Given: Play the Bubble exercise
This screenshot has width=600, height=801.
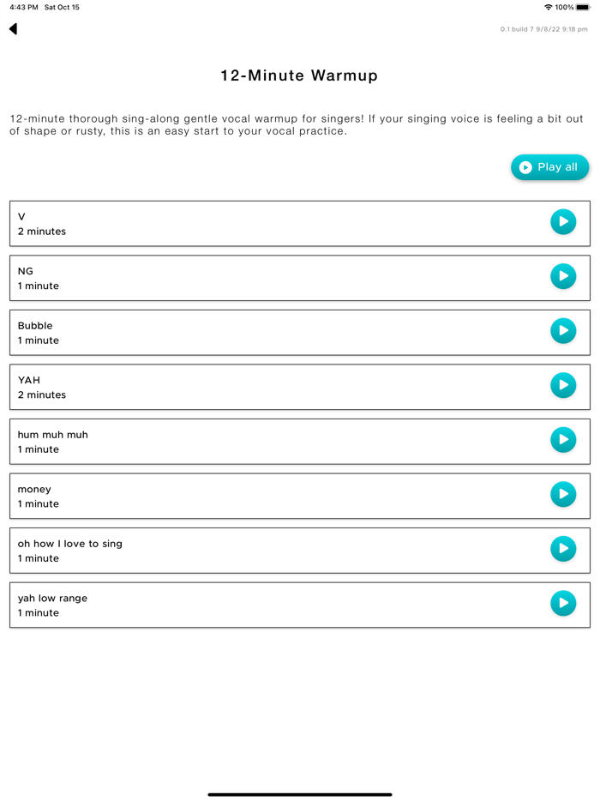Looking at the screenshot, I should click(x=563, y=331).
